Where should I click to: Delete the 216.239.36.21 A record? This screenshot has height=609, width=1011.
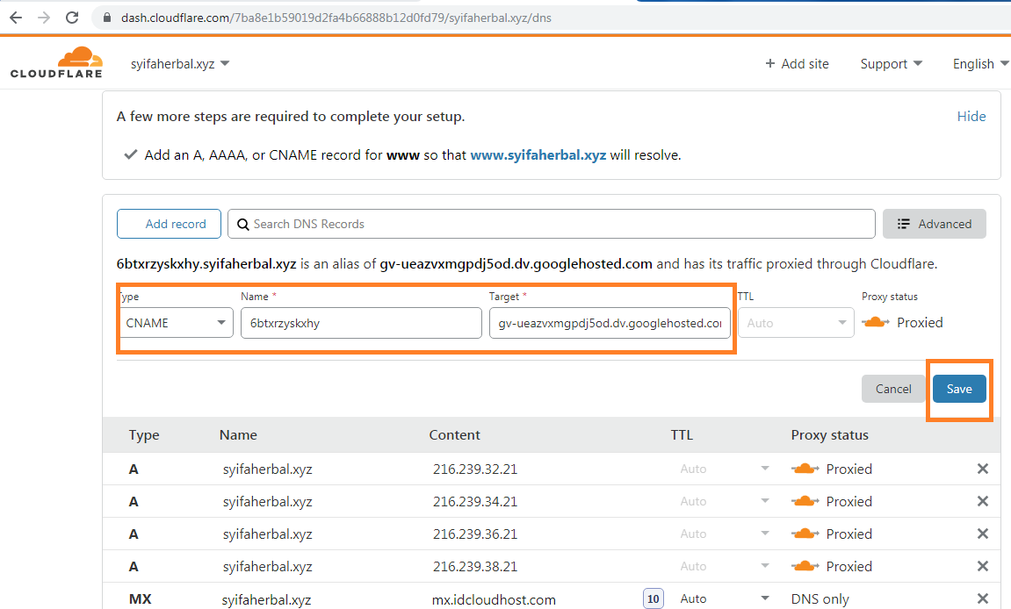pos(983,534)
